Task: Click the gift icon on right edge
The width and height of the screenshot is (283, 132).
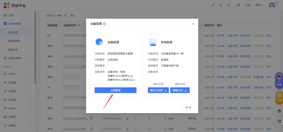Action: (x=279, y=111)
